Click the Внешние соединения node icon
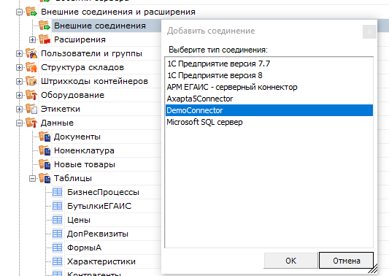 (45, 26)
